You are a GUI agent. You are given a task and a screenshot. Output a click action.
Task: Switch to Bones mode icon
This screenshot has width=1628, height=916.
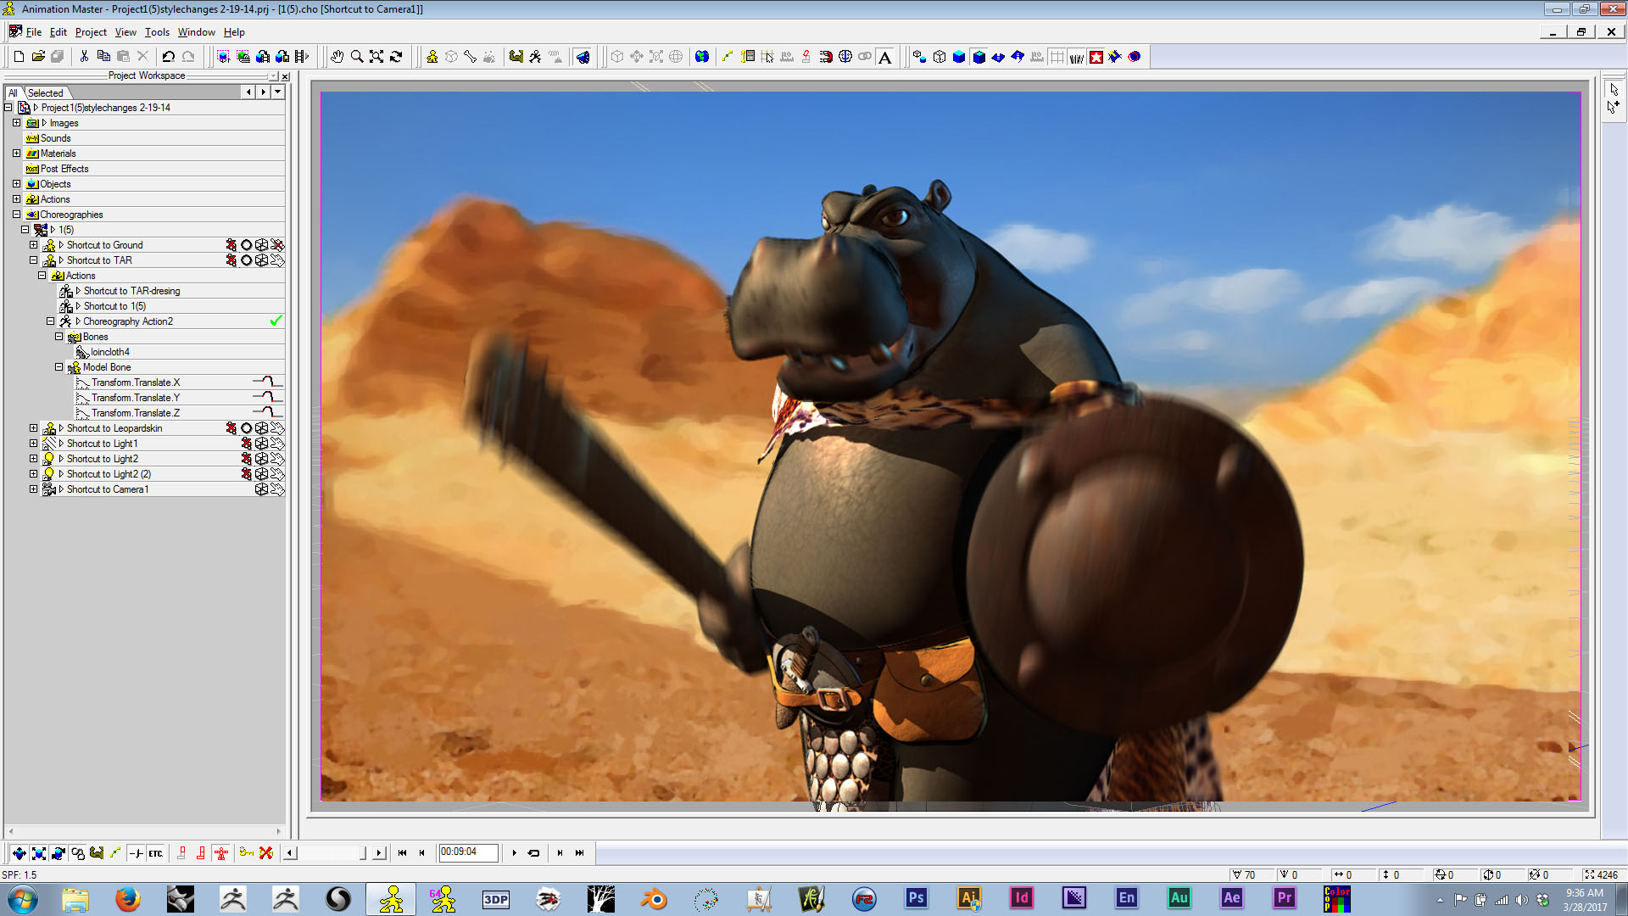[471, 57]
